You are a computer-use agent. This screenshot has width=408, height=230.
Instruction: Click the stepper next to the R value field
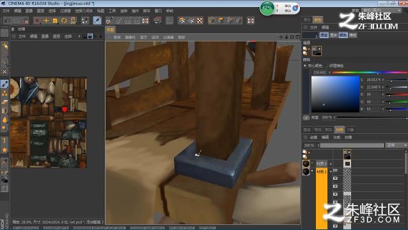click(383, 95)
